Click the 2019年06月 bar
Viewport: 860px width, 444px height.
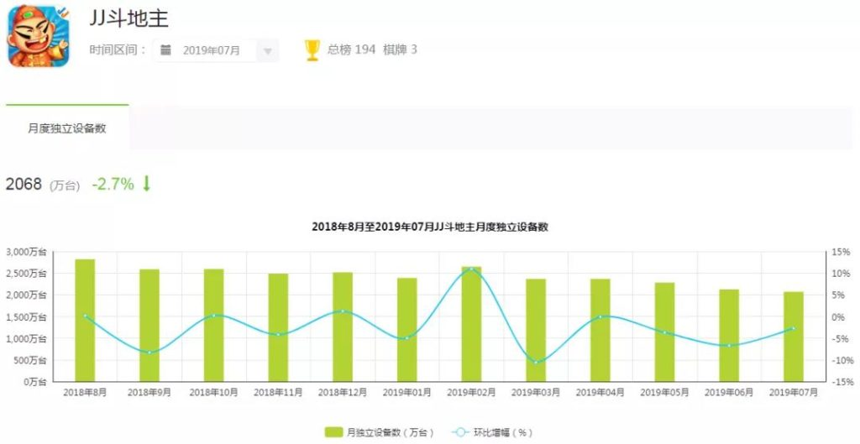click(729, 336)
